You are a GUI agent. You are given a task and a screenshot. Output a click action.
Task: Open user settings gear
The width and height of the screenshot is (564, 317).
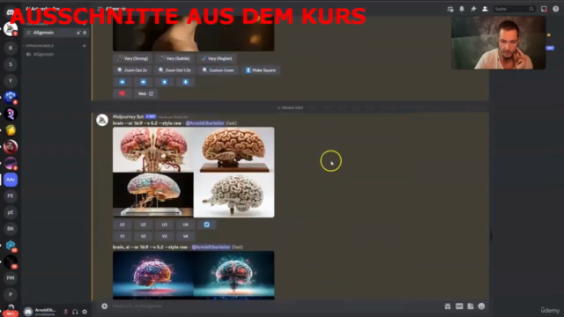(x=85, y=312)
